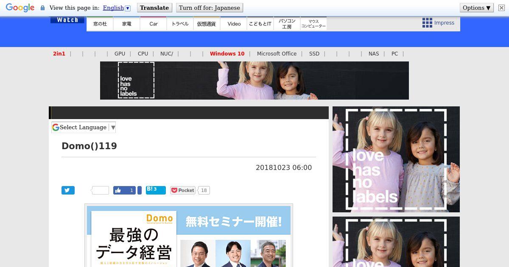Open the Windows 10 topic link
Image resolution: width=509 pixels, height=267 pixels.
(x=227, y=54)
